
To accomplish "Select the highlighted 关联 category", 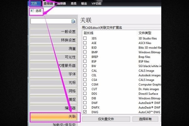I will (54, 117).
